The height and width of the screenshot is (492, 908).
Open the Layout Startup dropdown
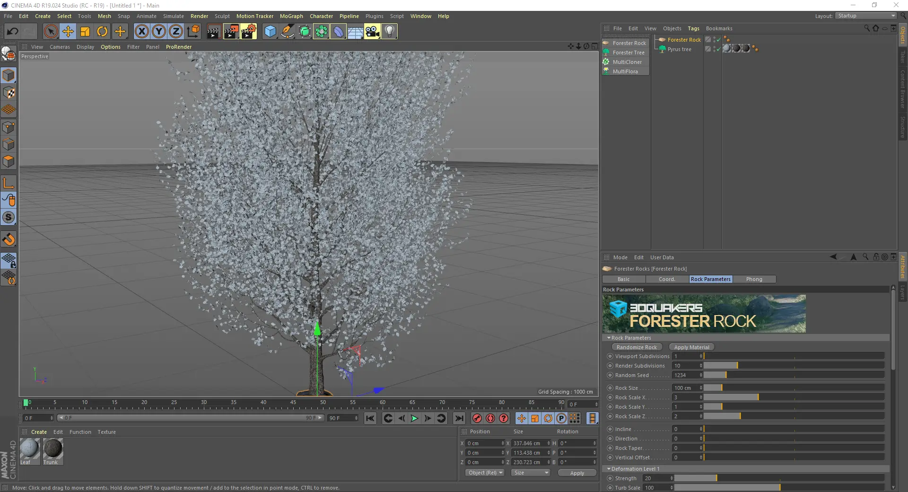866,16
